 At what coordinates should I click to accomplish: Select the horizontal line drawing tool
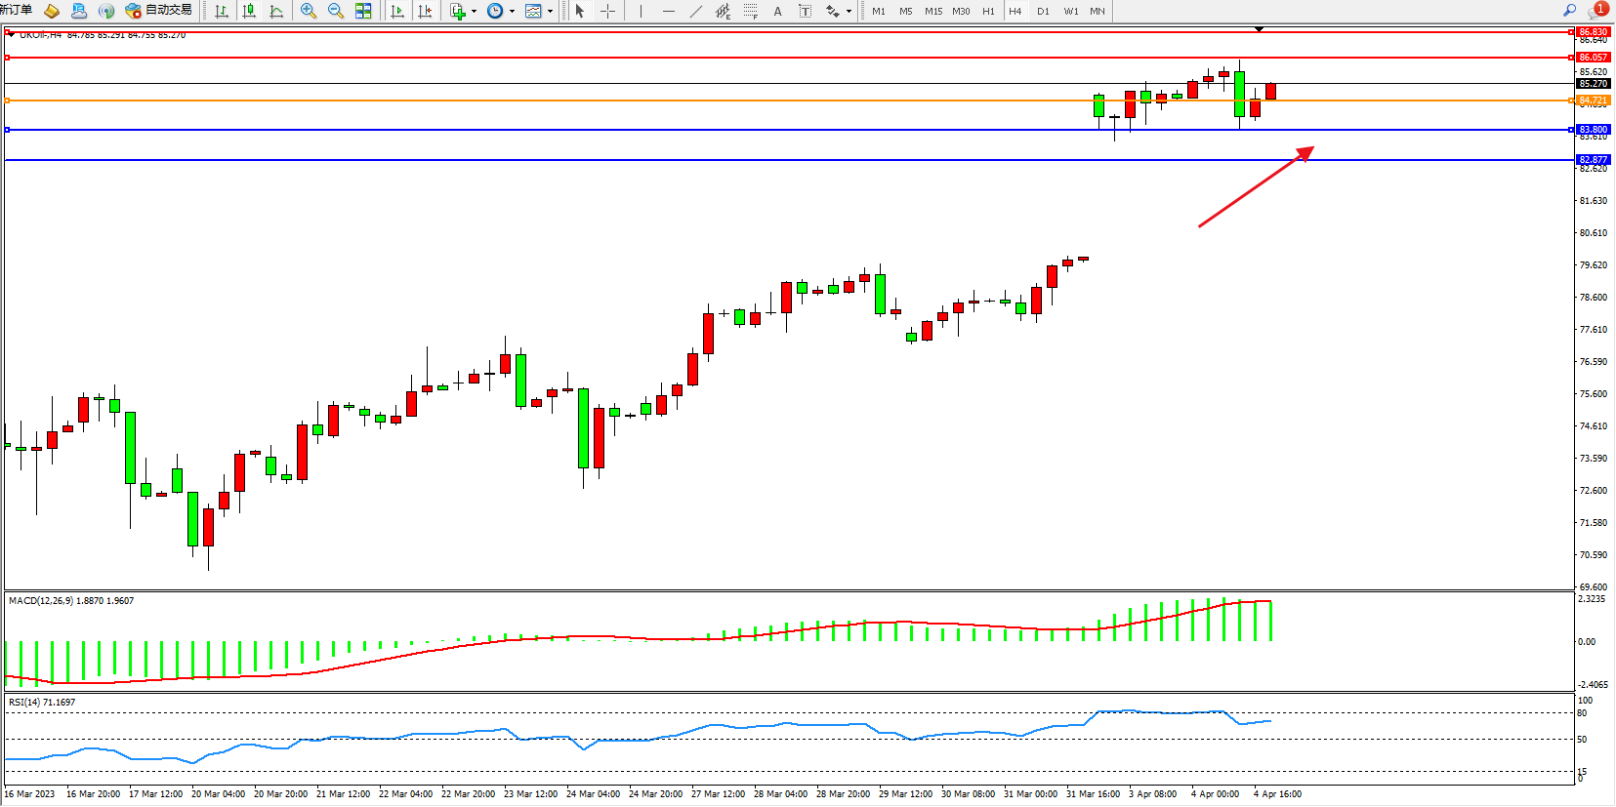click(668, 11)
